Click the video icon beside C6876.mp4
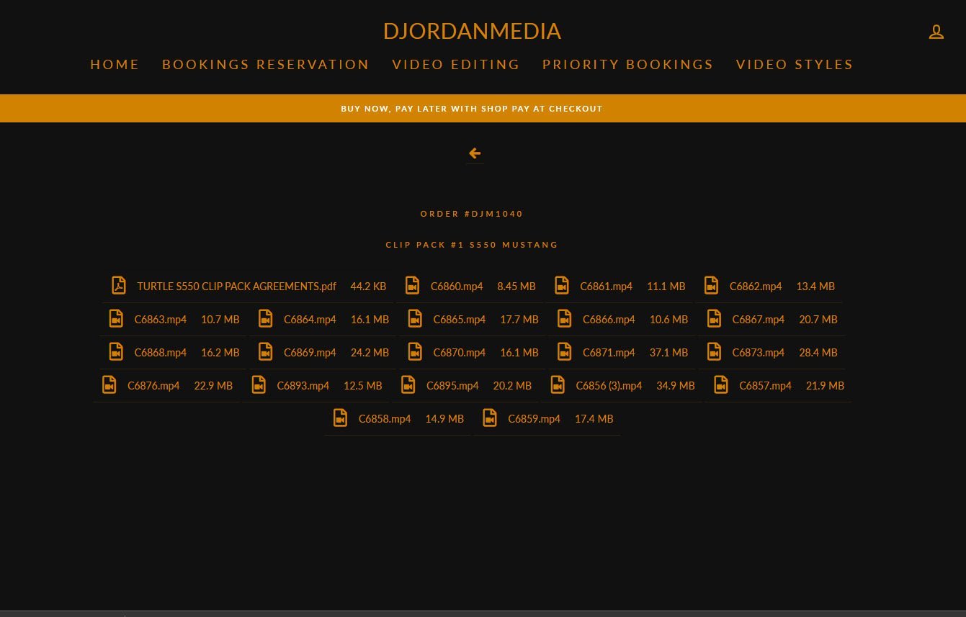 click(109, 385)
